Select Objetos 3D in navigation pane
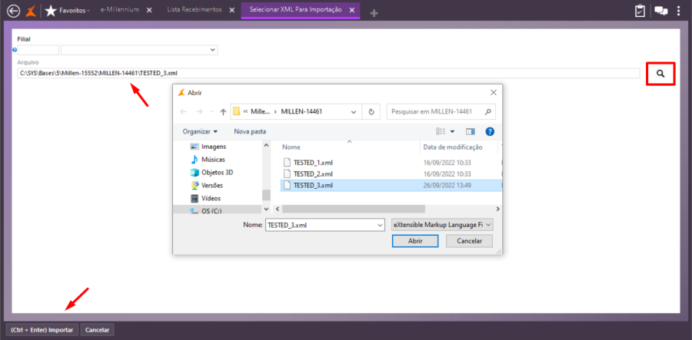The height and width of the screenshot is (340, 692). tap(212, 172)
